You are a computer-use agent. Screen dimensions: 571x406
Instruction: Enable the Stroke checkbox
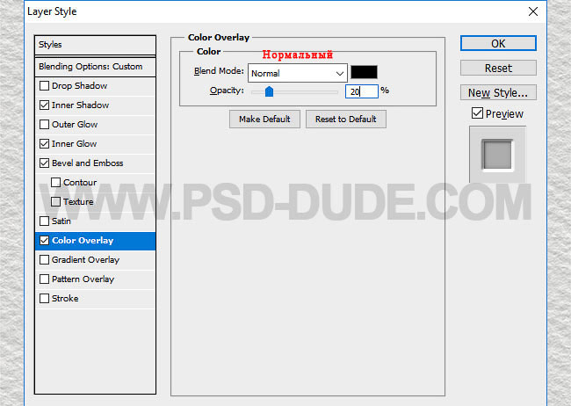[44, 298]
